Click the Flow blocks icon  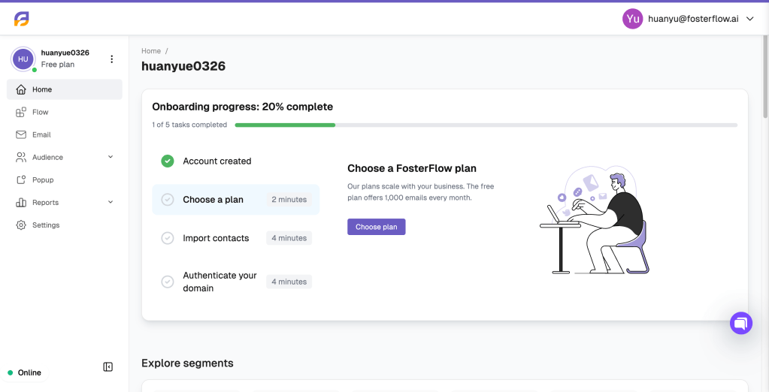(20, 112)
